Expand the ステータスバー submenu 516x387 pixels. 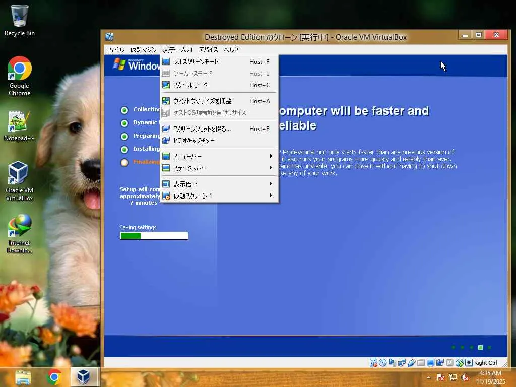[219, 168]
